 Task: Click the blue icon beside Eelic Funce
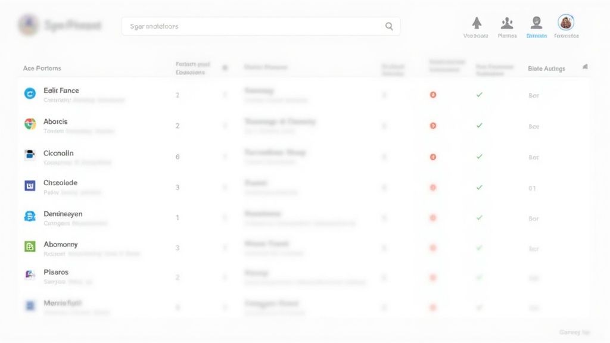coord(30,93)
